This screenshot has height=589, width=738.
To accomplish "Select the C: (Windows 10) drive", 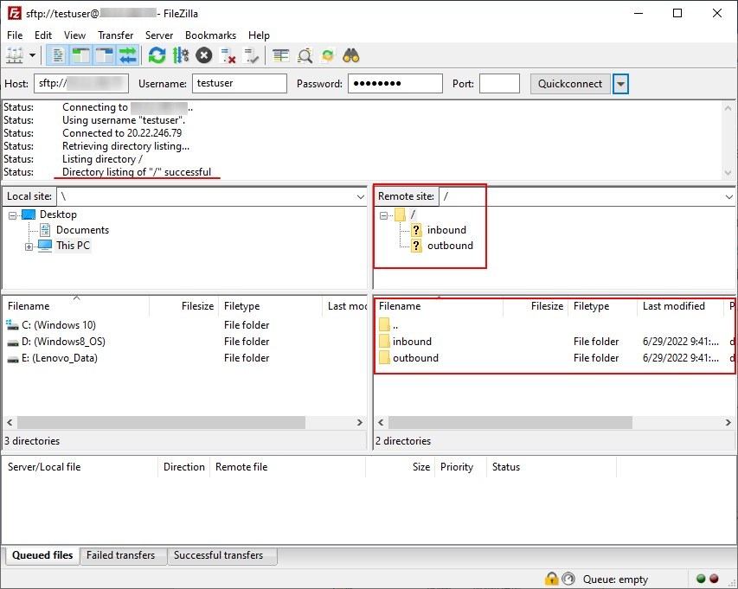I will [58, 325].
